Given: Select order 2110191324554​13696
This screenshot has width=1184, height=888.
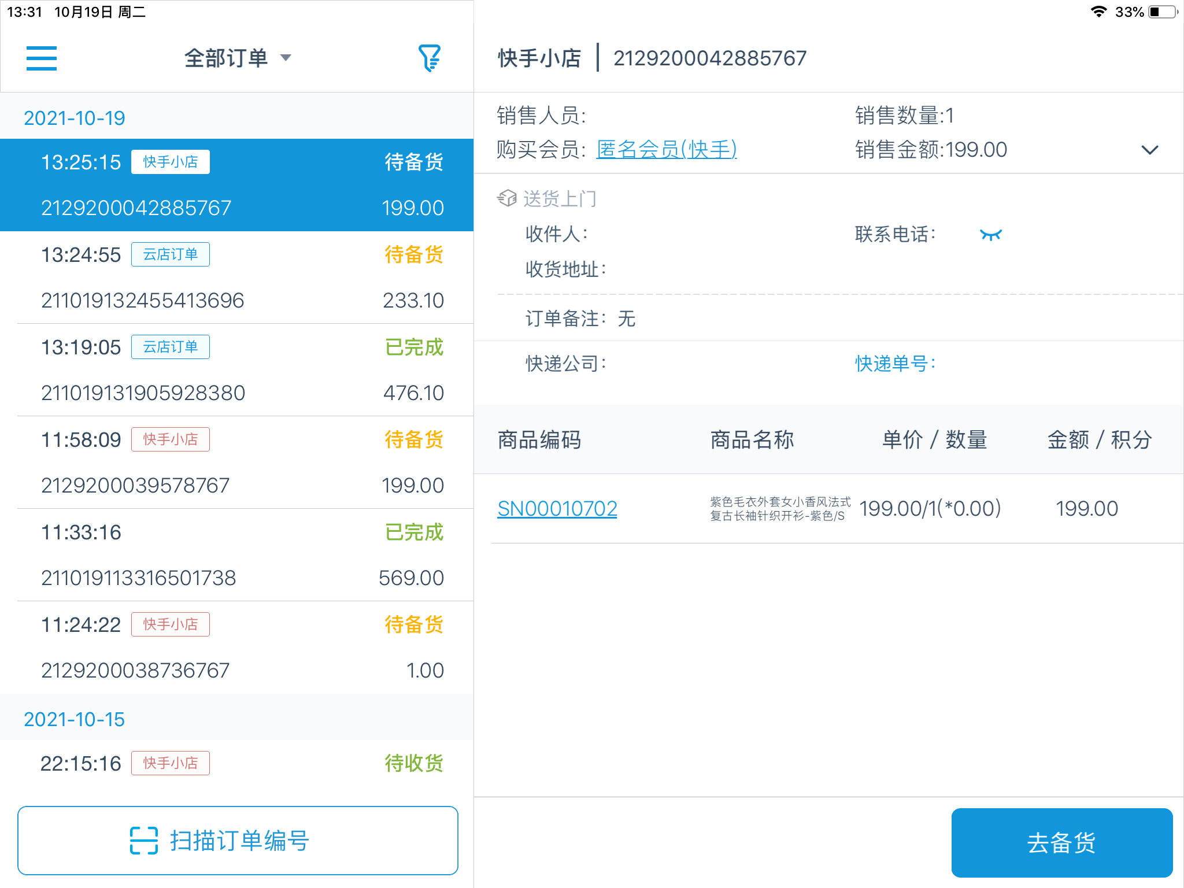Looking at the screenshot, I should (x=237, y=277).
